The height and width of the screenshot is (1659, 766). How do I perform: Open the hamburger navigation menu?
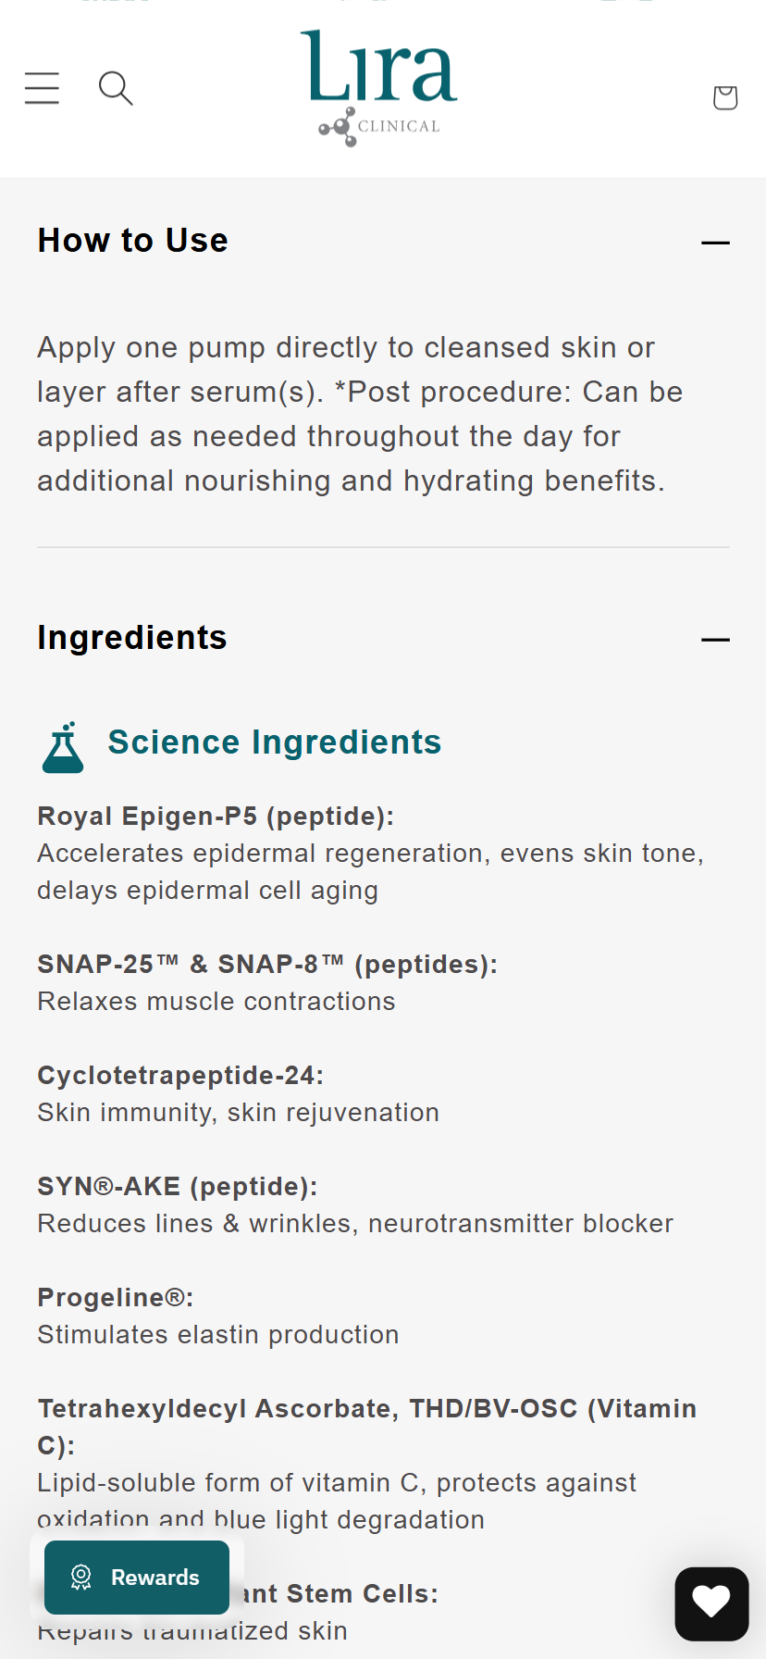coord(42,88)
